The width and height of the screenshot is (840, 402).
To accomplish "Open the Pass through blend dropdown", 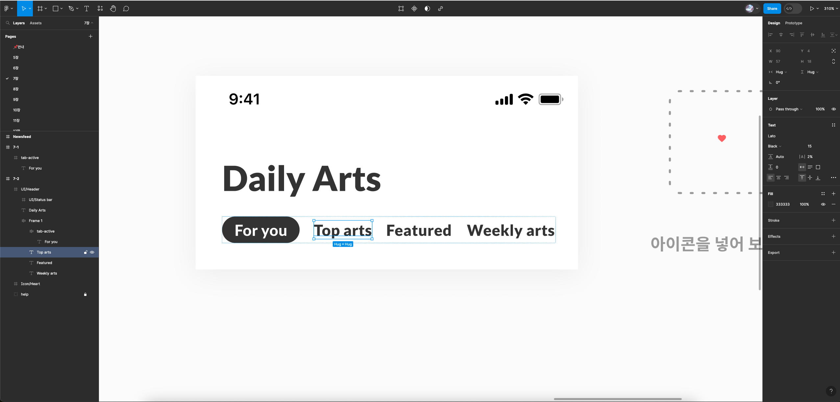I will pyautogui.click(x=789, y=109).
